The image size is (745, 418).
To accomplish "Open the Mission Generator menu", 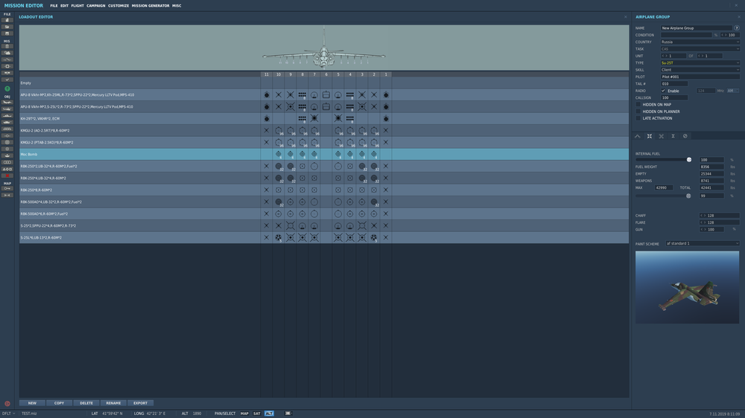I will (x=150, y=6).
